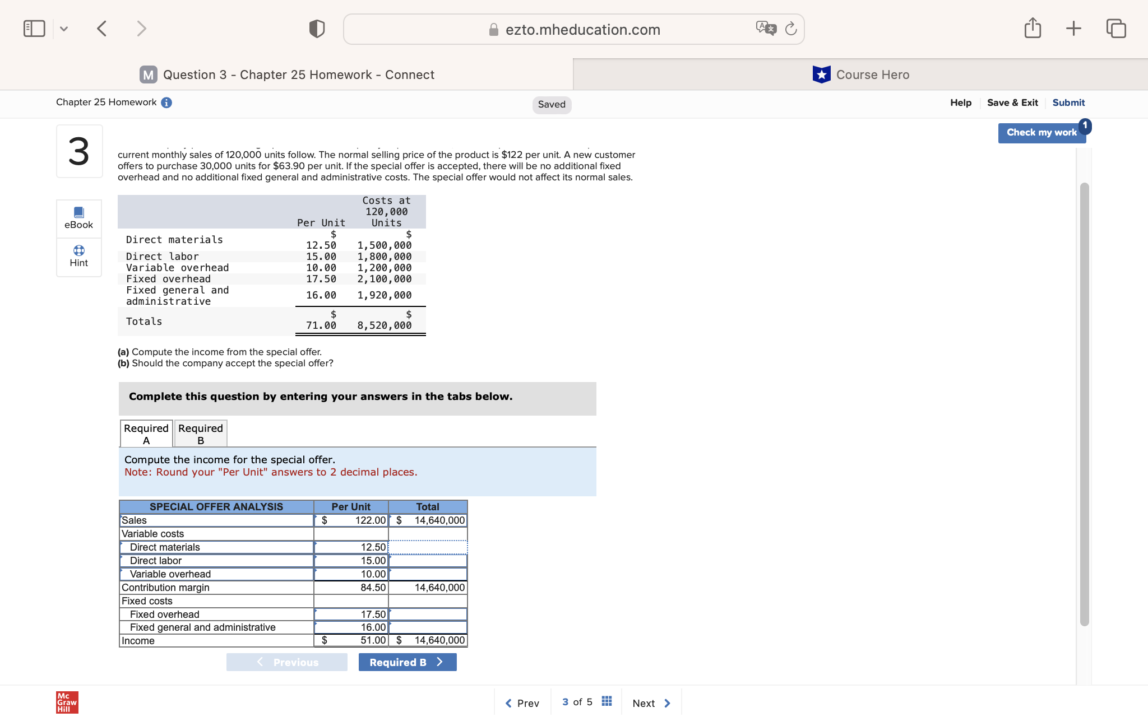
Task: Click Save & Exit
Action: click(x=1012, y=102)
